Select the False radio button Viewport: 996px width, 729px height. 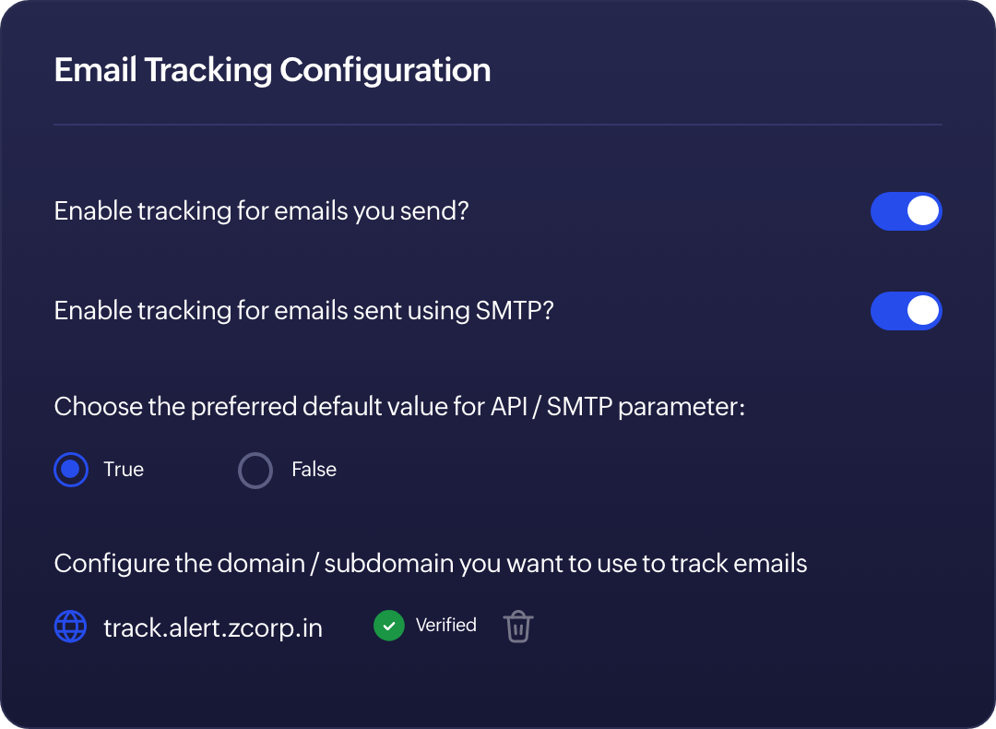click(x=255, y=470)
